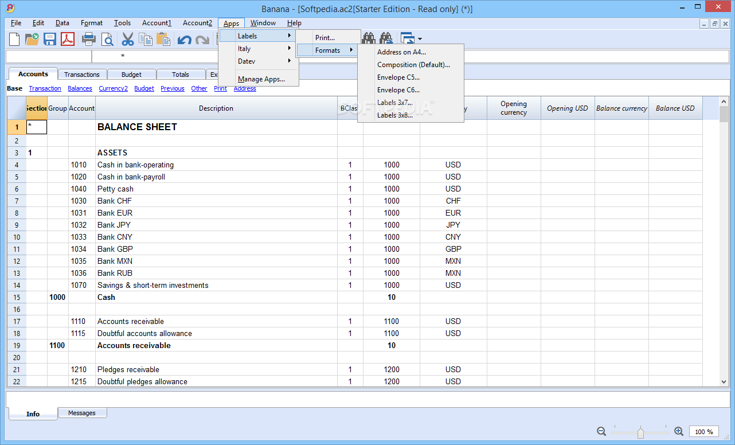Click the vertical scrollbar down arrow

click(x=724, y=382)
